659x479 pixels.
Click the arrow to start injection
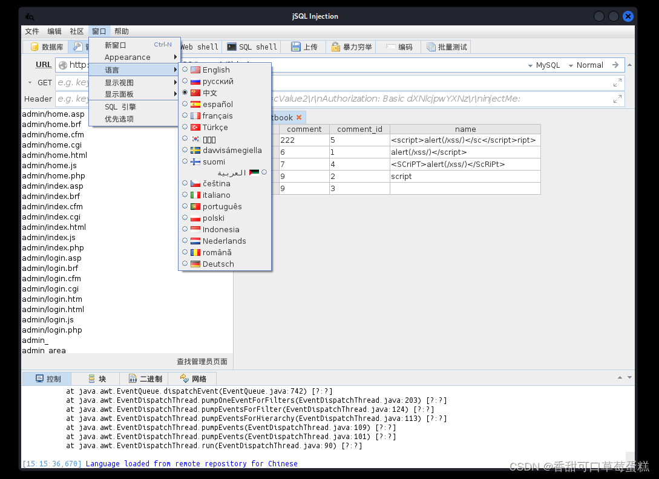click(615, 65)
